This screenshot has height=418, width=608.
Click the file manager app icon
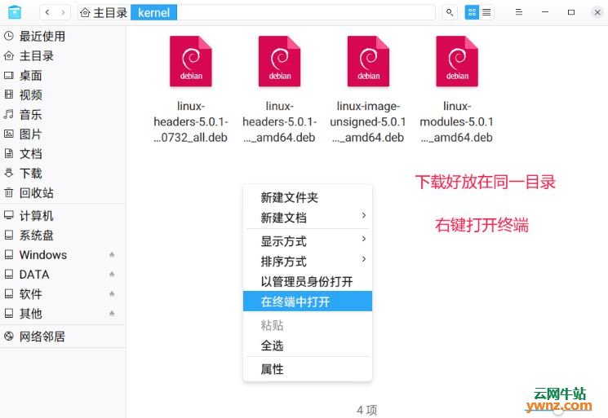15,12
